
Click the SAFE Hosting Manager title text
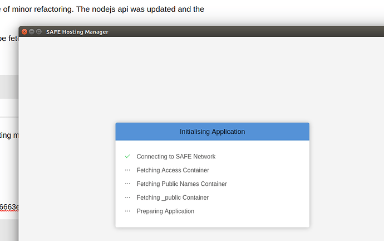click(77, 32)
